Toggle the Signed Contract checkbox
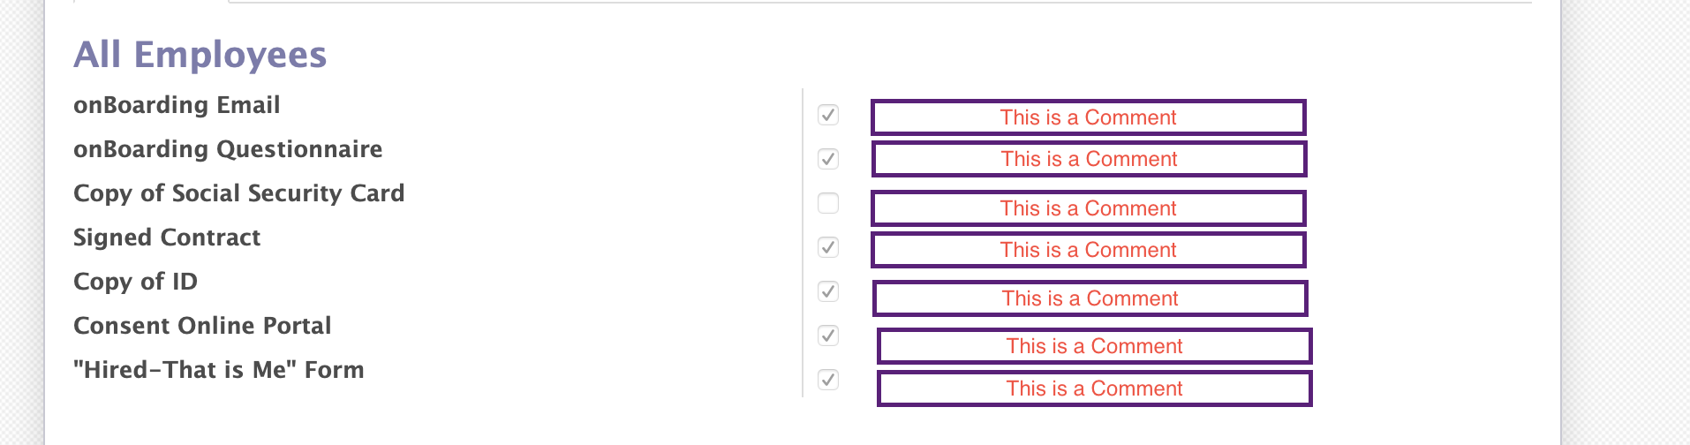Screen dimensions: 1690x445 click(827, 247)
